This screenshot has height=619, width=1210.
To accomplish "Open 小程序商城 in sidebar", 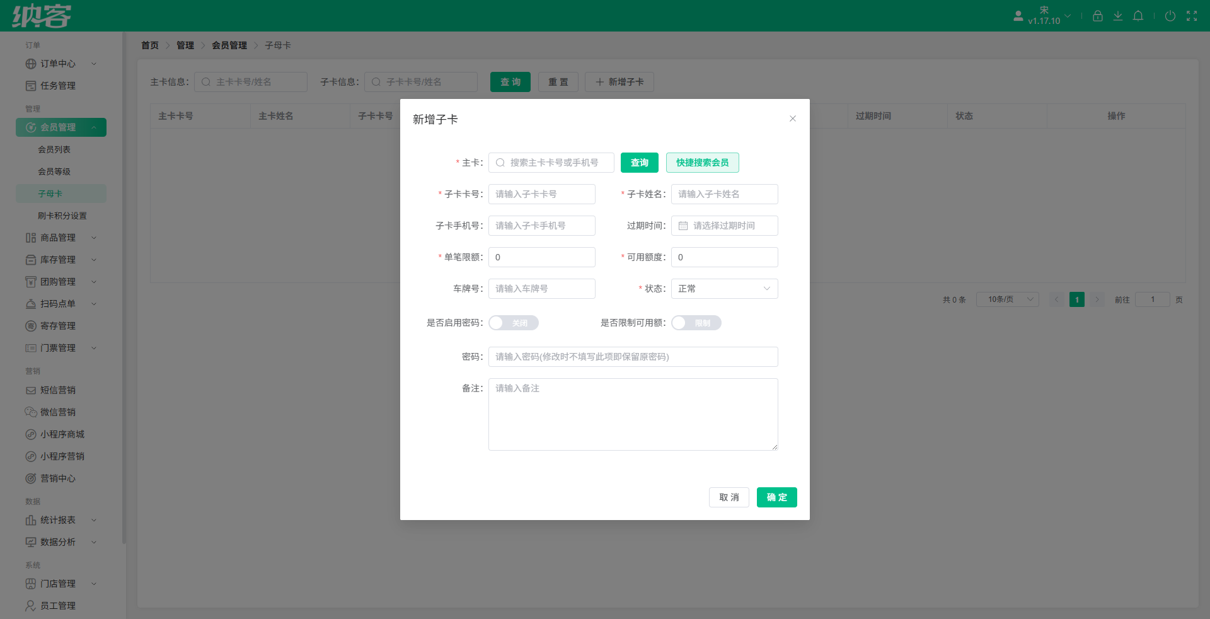I will pos(61,434).
